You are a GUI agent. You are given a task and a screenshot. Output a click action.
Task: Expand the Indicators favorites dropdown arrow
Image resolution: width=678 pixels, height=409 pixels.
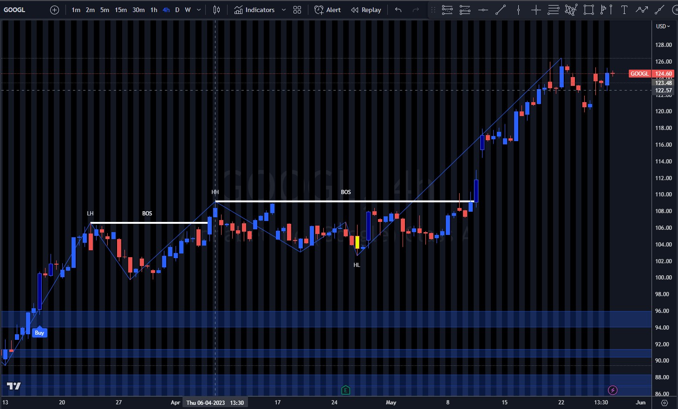(x=284, y=10)
